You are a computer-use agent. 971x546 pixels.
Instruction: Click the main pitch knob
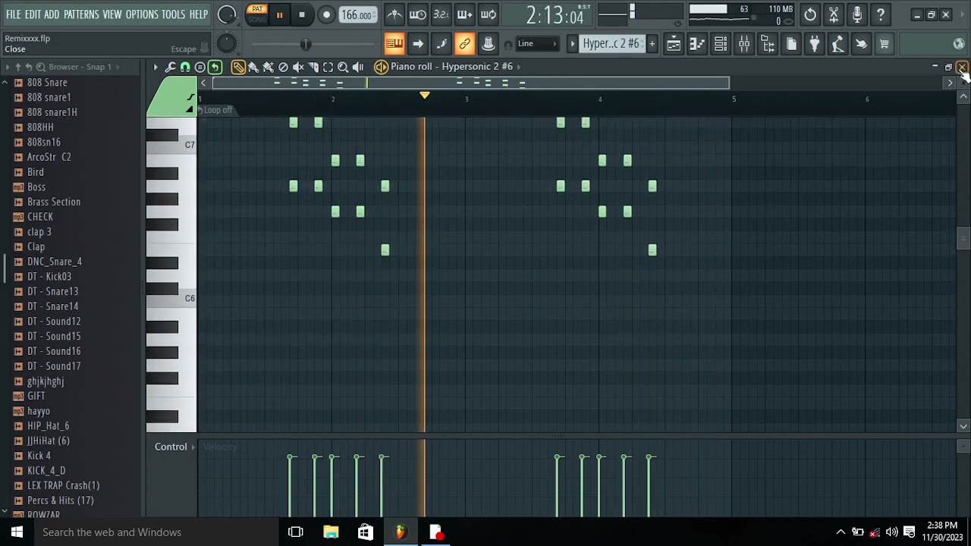click(226, 44)
